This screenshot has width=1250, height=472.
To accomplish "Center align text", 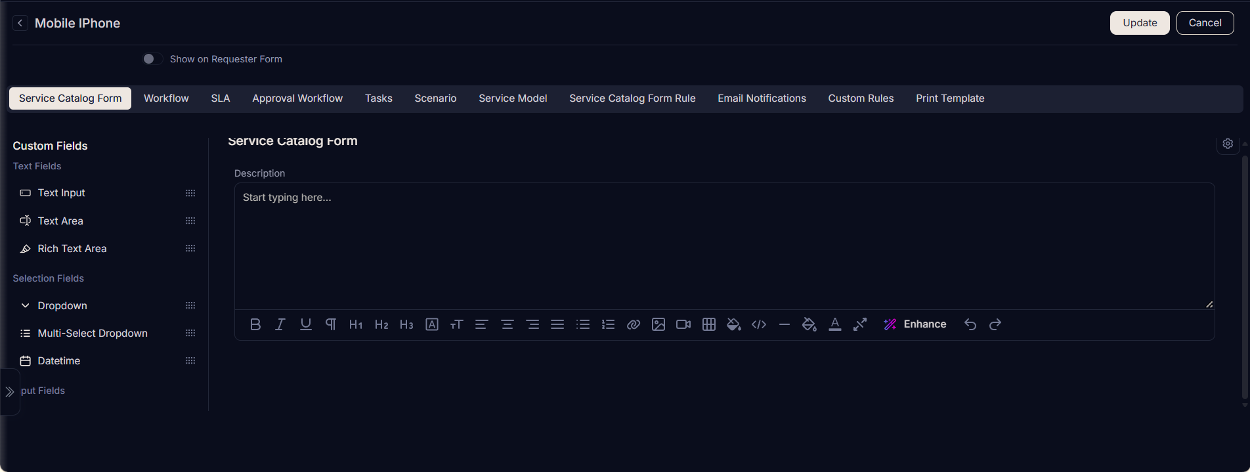I will pyautogui.click(x=507, y=324).
